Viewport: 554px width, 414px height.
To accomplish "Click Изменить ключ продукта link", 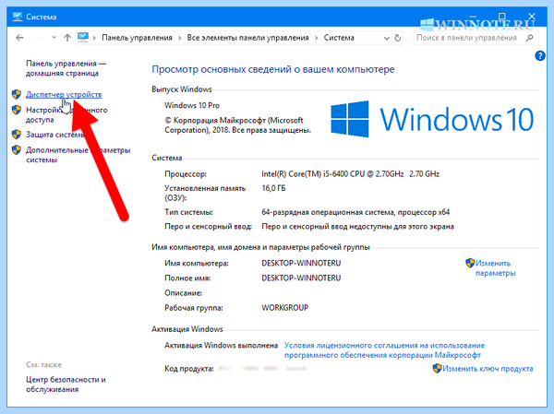I will click(x=488, y=369).
